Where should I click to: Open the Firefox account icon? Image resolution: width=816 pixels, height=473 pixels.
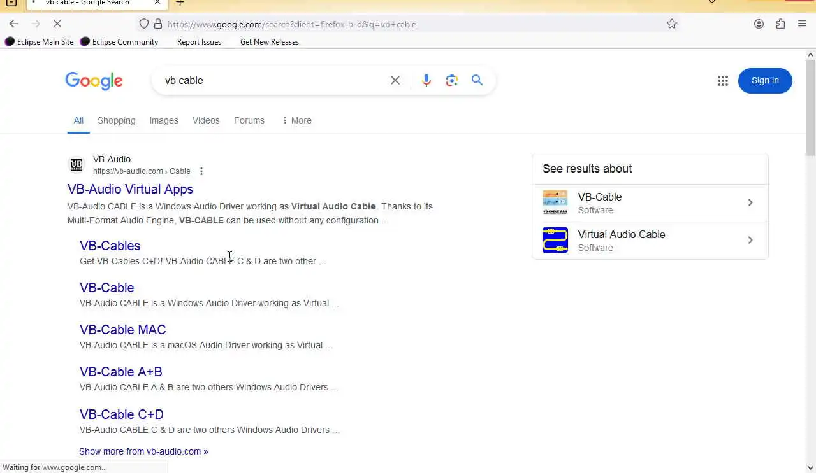click(x=759, y=24)
